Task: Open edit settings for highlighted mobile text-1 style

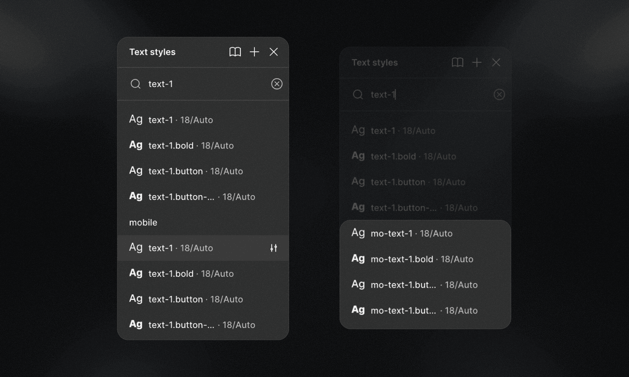Action: click(273, 248)
